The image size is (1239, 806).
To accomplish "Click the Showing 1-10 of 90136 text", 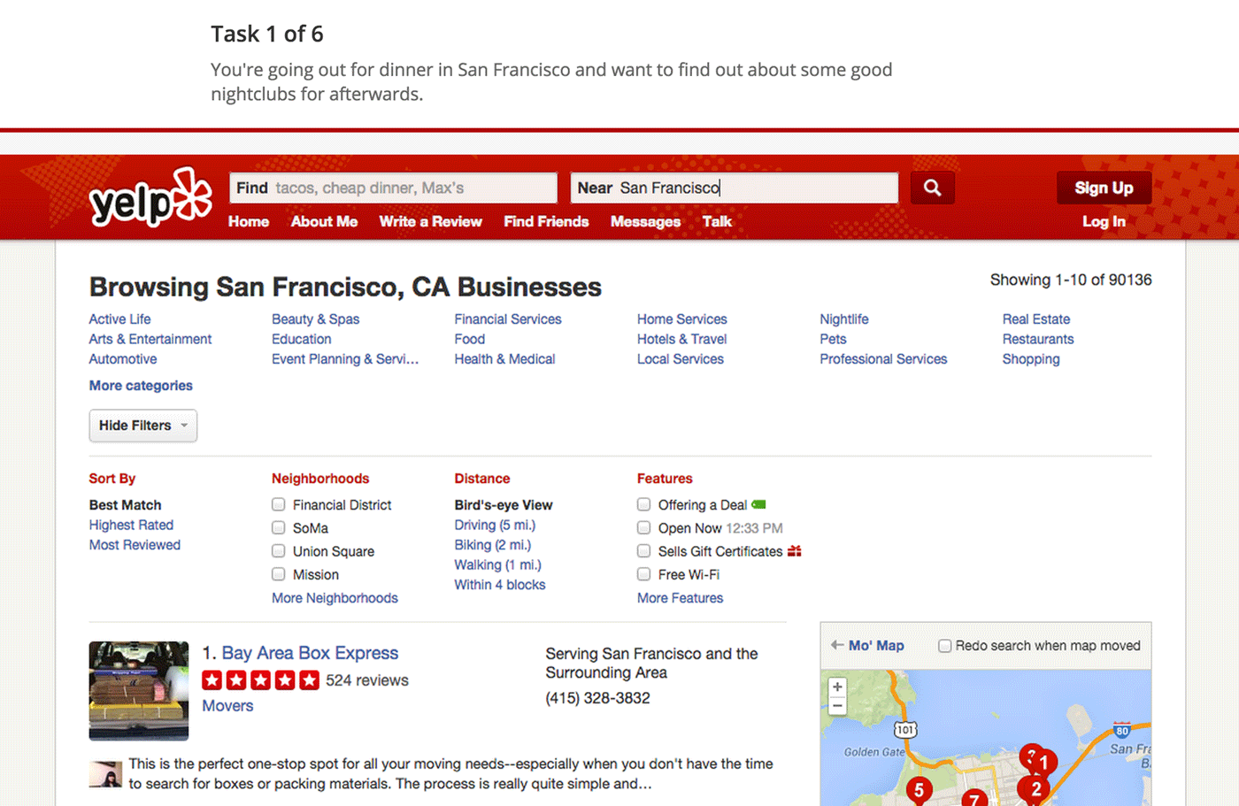I will tap(1071, 280).
